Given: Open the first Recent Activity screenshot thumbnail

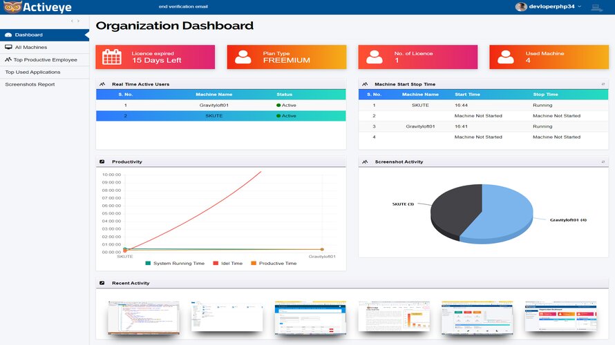Looking at the screenshot, I should [x=144, y=316].
